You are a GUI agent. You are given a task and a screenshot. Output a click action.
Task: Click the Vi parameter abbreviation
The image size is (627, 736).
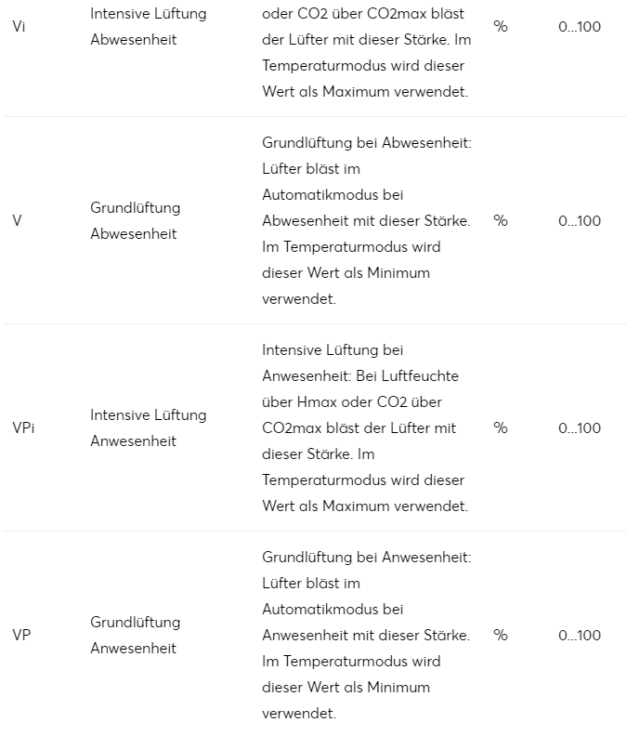20,27
